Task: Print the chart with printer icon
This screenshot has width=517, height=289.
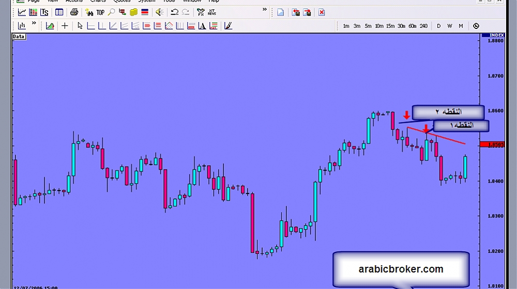Action: (x=74, y=12)
